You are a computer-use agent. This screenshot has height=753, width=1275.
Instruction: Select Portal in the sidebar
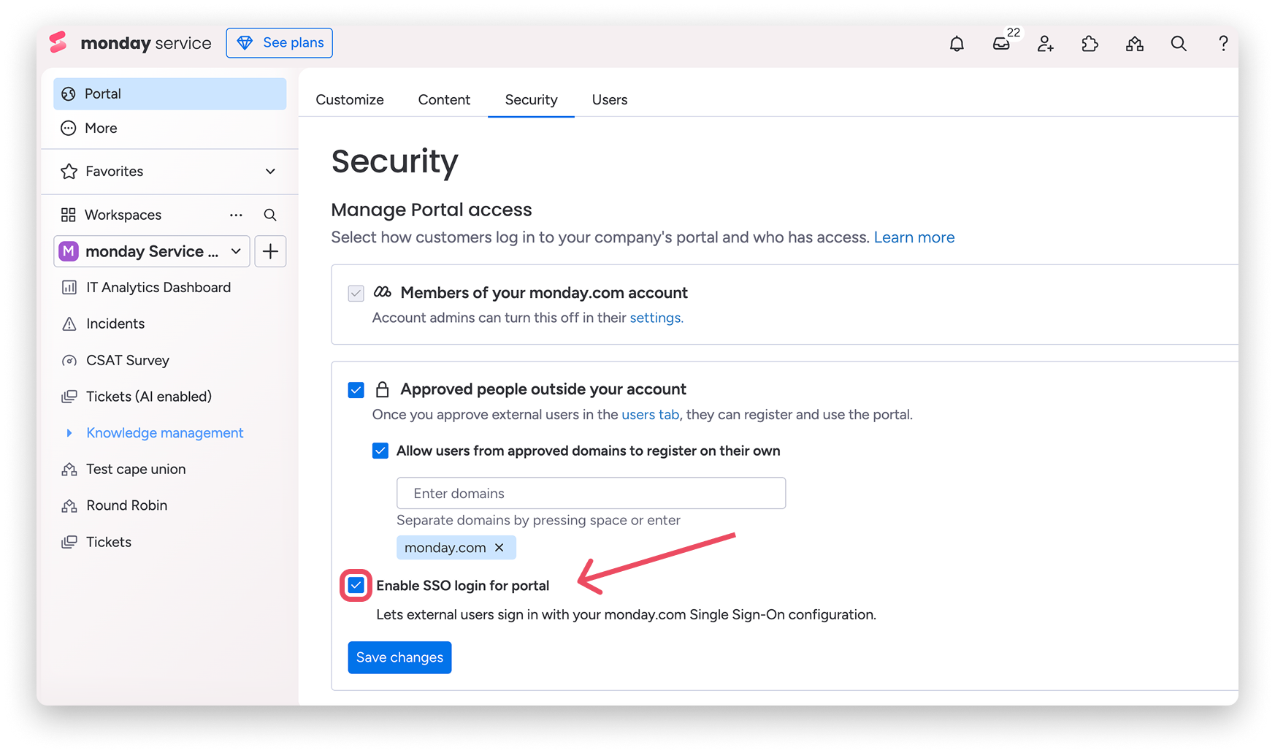point(170,94)
